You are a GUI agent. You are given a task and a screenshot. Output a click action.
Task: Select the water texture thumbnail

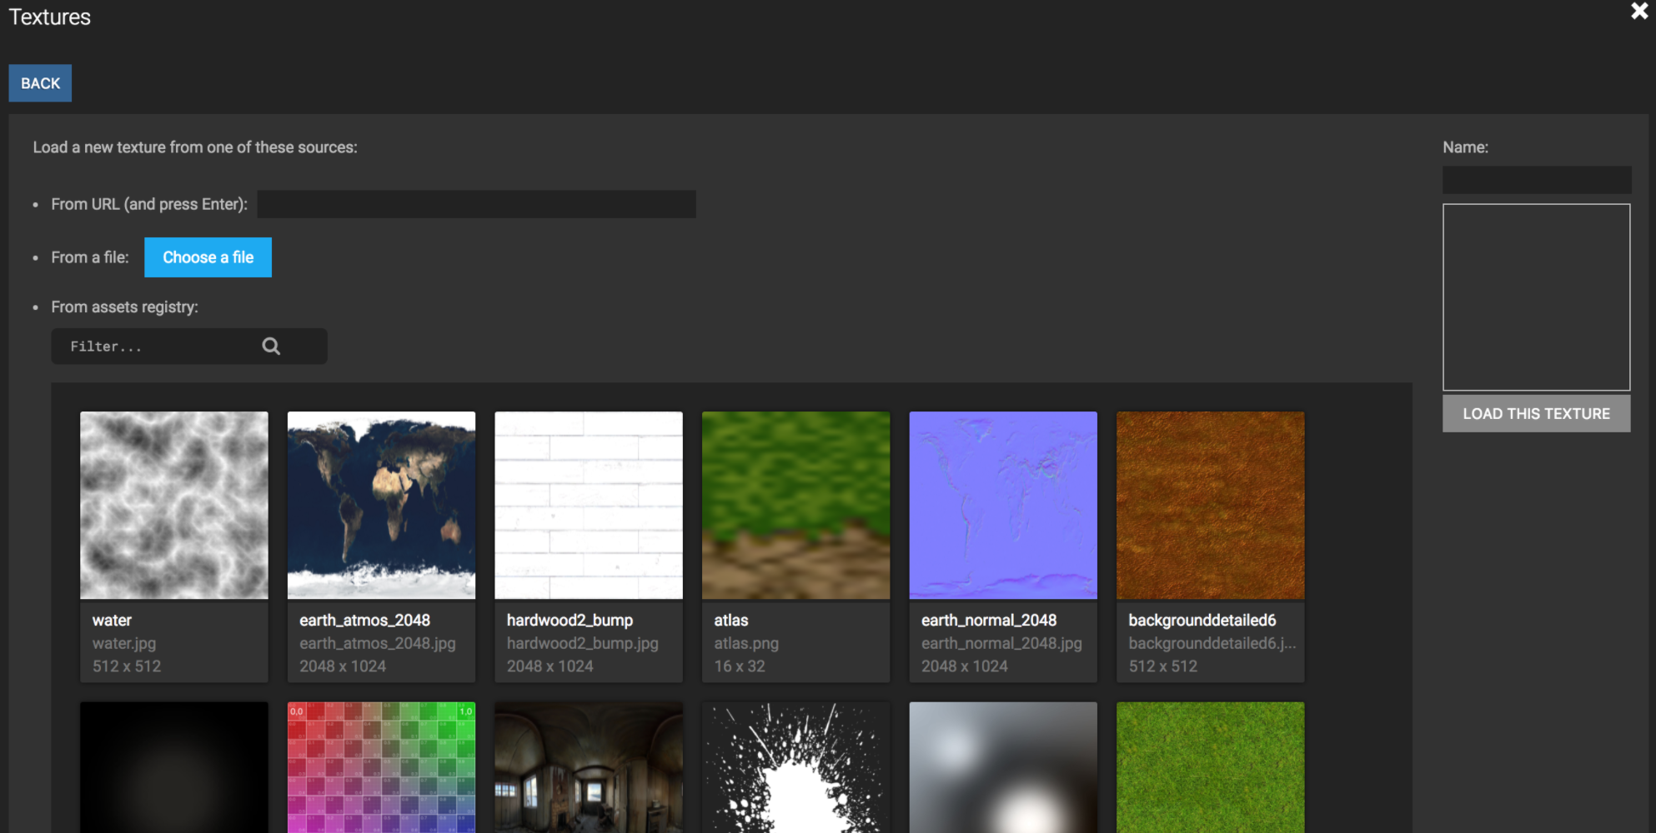coord(174,506)
